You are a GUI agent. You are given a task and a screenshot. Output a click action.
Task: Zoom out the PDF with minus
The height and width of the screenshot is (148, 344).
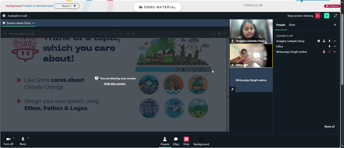click(108, 34)
